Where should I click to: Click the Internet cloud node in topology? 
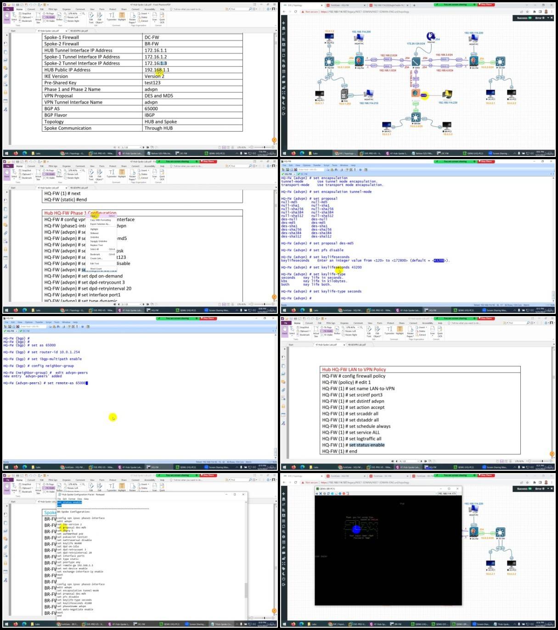pos(431,36)
